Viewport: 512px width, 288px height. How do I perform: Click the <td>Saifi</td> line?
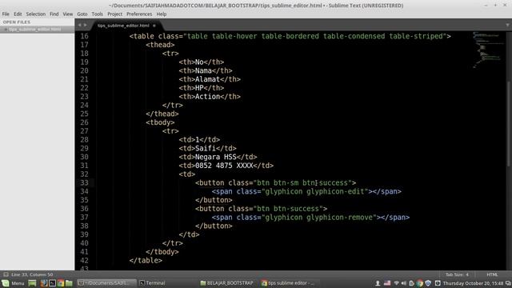point(207,148)
